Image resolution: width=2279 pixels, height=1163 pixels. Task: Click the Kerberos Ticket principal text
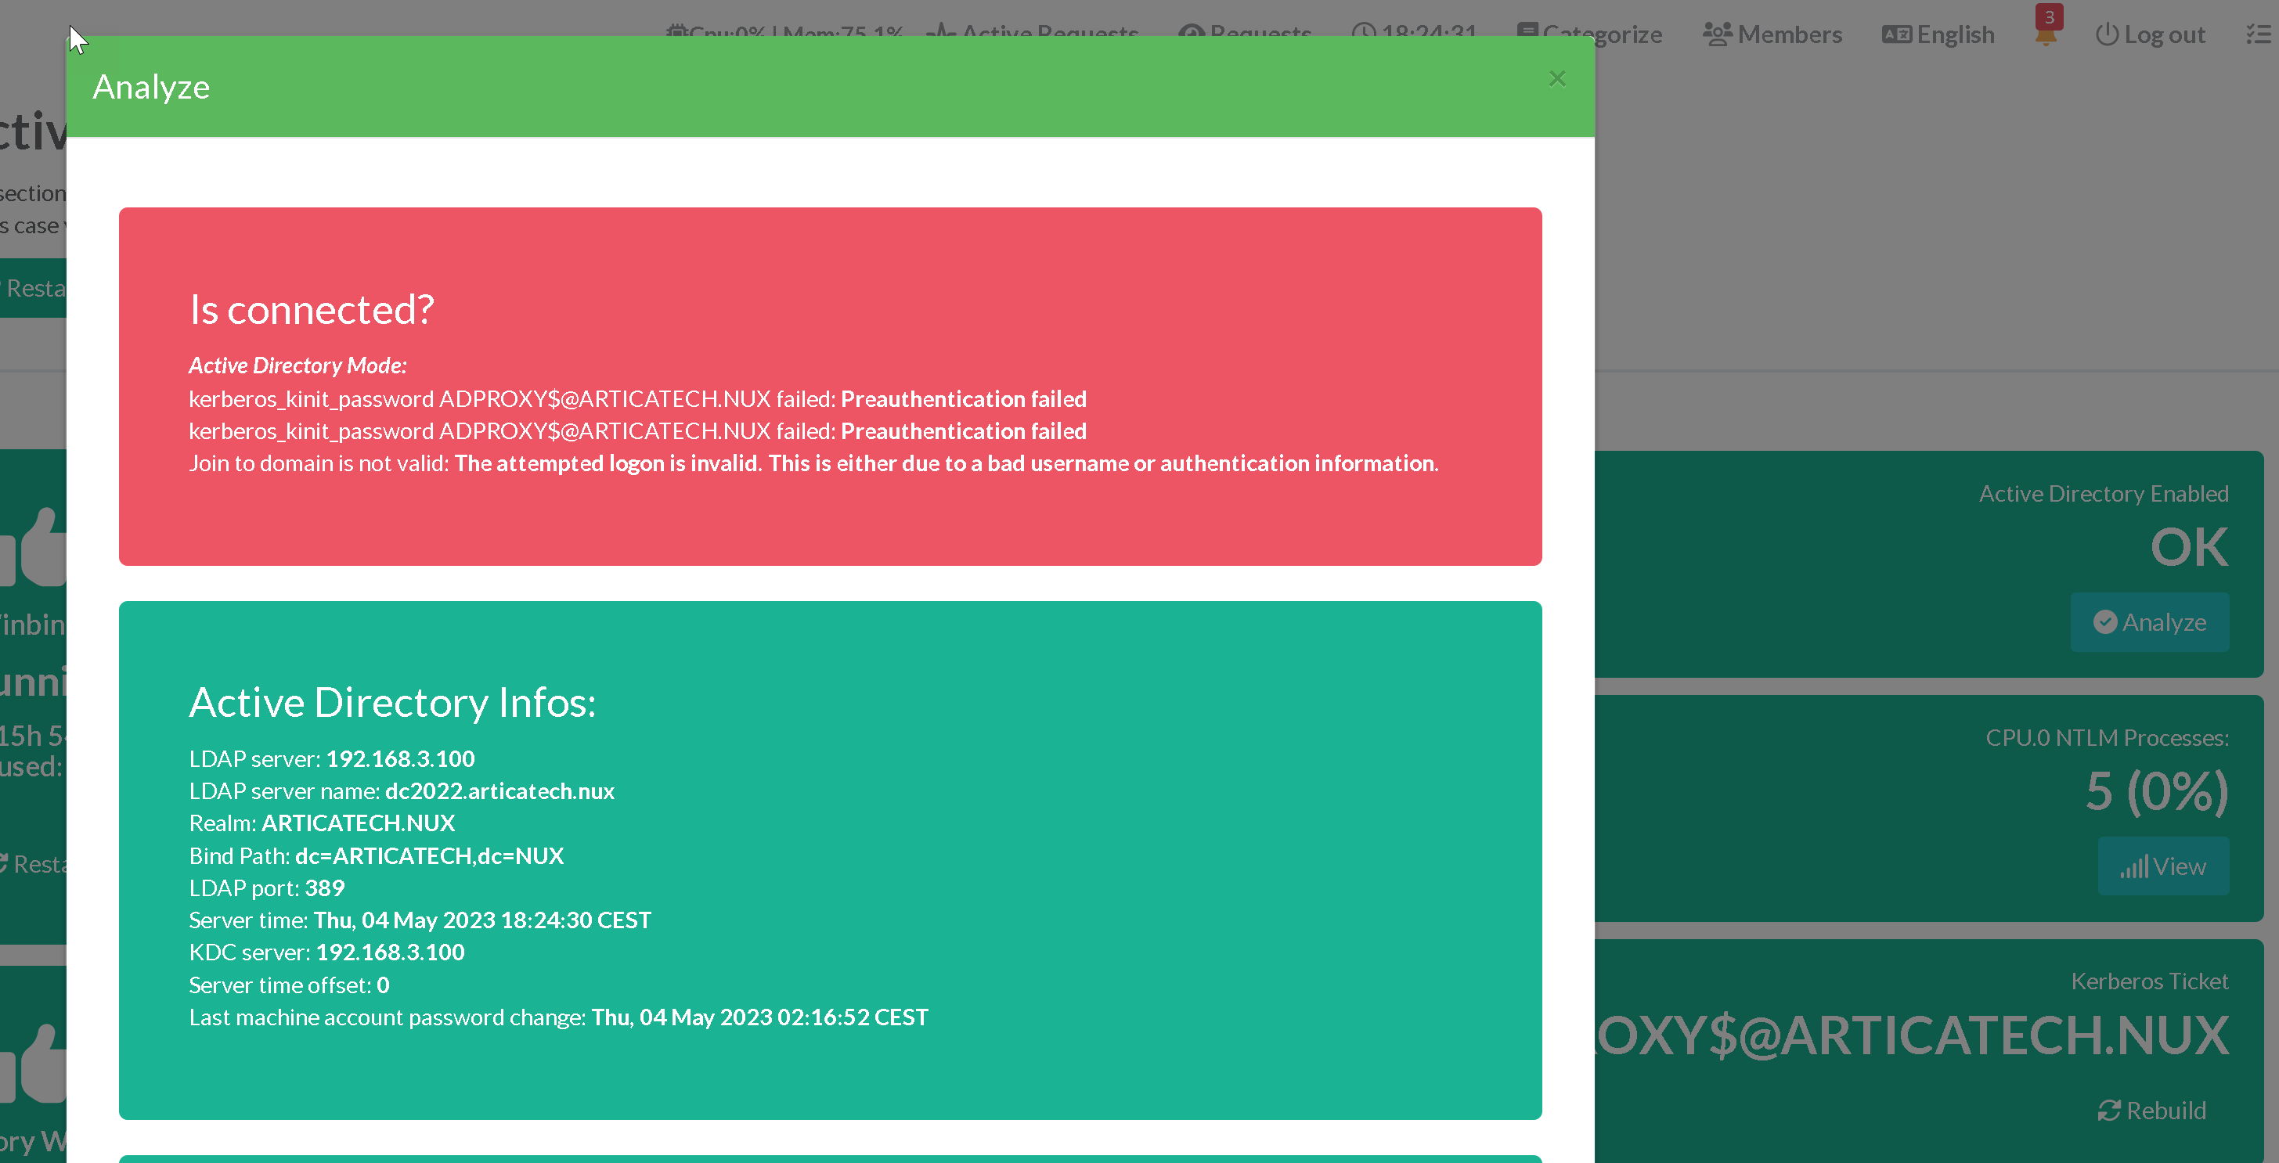pos(1911,1035)
